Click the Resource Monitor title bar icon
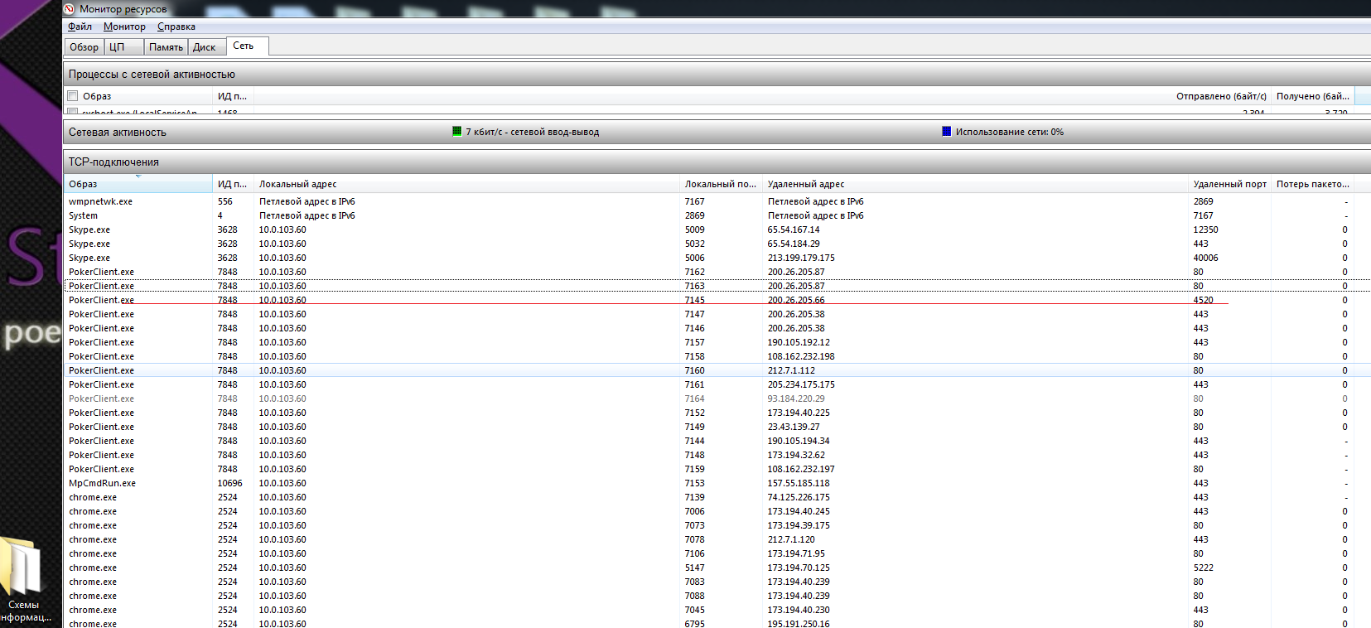 70,8
